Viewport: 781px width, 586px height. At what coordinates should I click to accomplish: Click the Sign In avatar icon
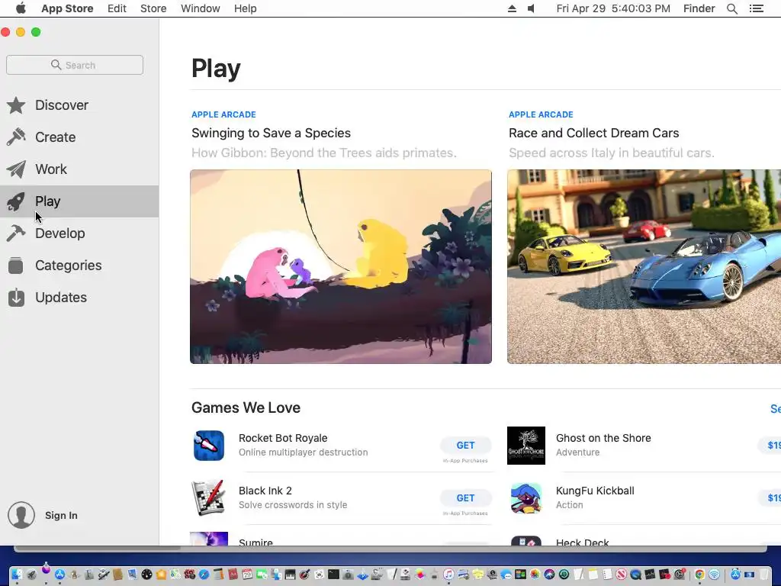[x=21, y=515]
